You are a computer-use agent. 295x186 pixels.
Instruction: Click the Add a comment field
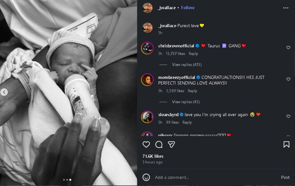click(x=213, y=177)
